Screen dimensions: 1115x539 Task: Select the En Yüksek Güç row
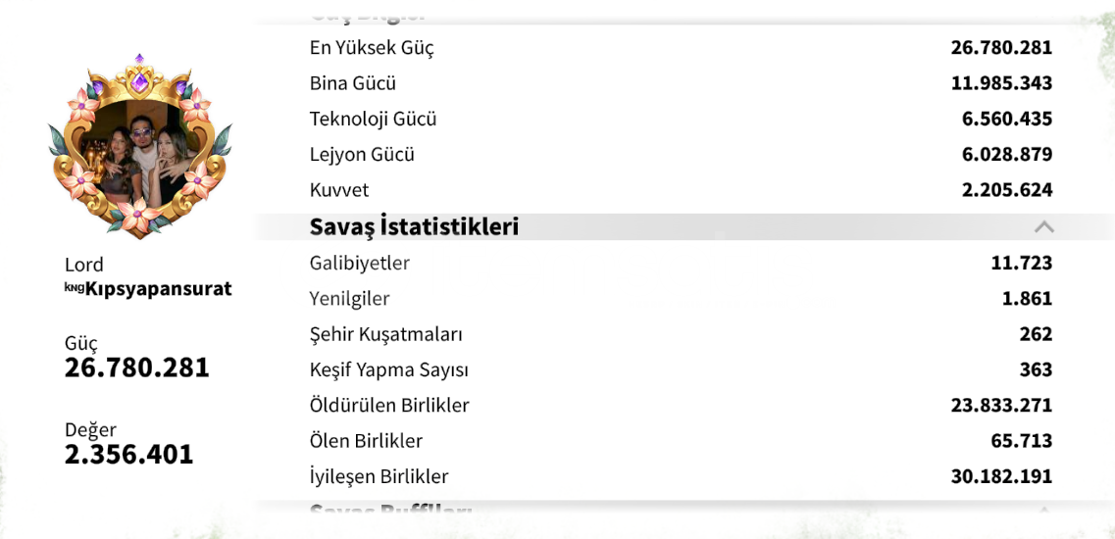click(682, 48)
